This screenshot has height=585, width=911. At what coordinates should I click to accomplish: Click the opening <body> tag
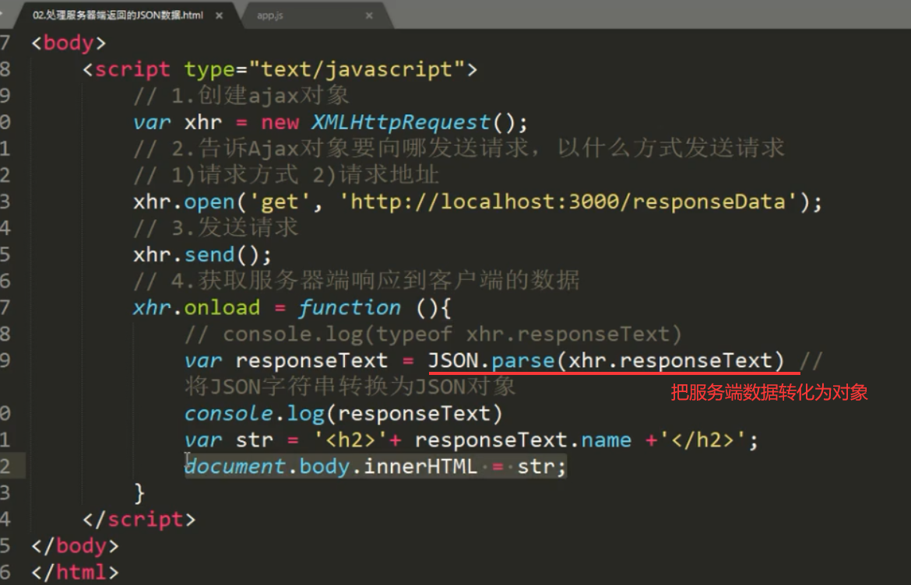coord(69,43)
